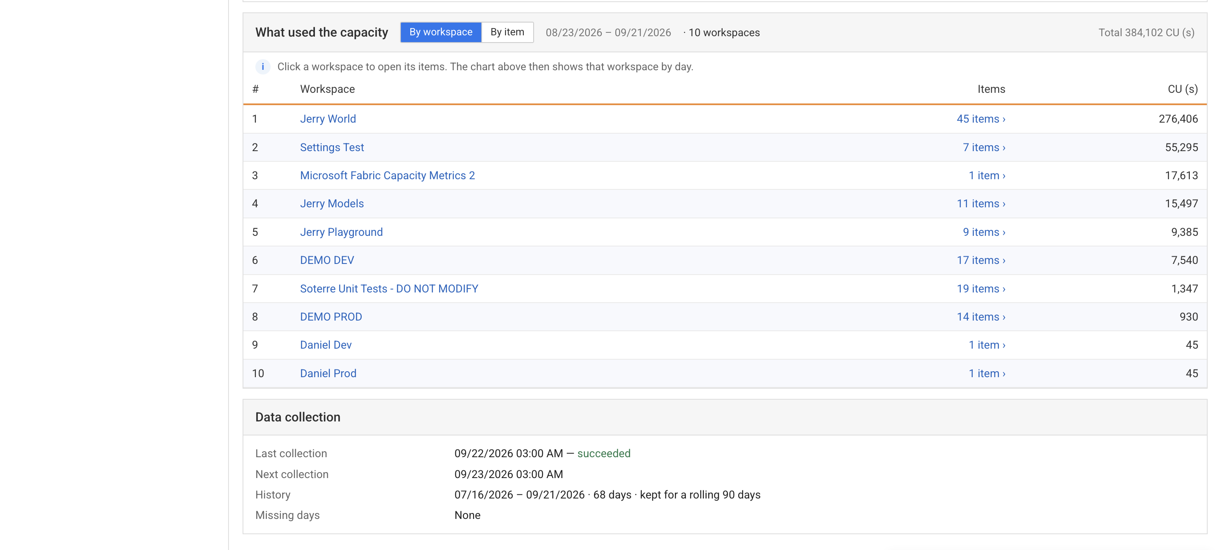Viewport: 1223px width, 550px height.
Task: Expand the 17 items link
Action: coord(981,260)
